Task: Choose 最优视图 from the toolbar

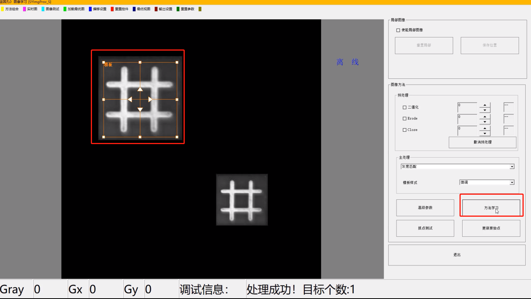Action: (x=143, y=9)
